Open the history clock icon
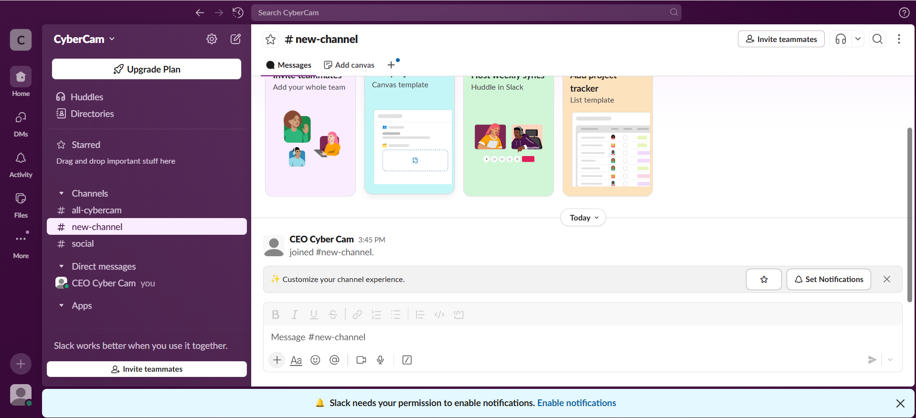 pyautogui.click(x=238, y=13)
